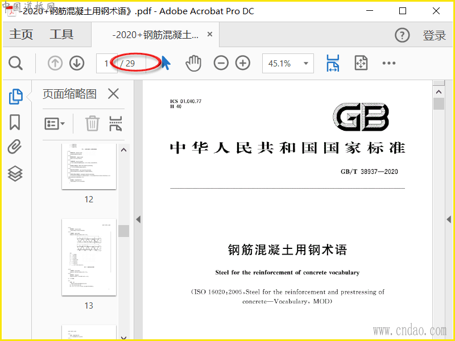Zoom in with the plus button
This screenshot has width=455, height=341.
point(243,63)
